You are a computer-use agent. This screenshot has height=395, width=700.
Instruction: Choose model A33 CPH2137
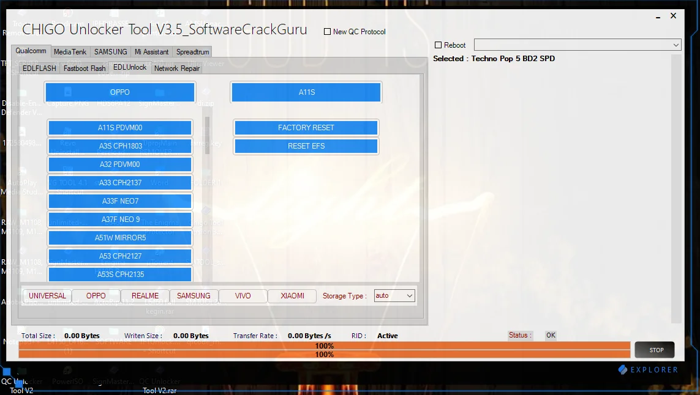[x=120, y=182]
